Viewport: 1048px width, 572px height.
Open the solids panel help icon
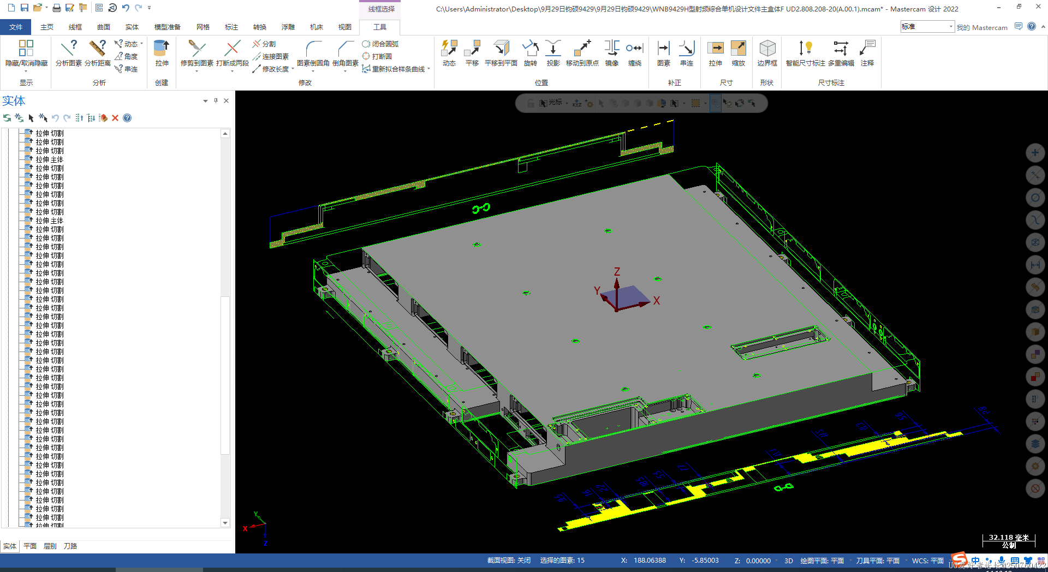(x=127, y=118)
